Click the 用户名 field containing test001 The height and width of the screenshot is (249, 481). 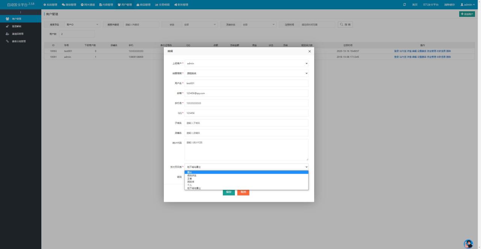tap(247, 83)
